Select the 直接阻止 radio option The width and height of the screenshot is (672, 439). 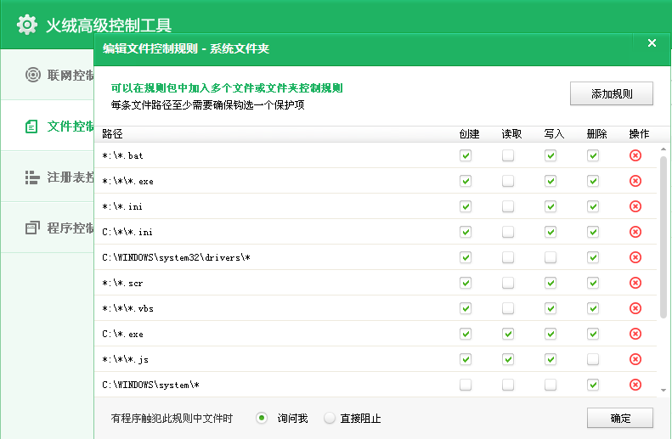pyautogui.click(x=329, y=418)
